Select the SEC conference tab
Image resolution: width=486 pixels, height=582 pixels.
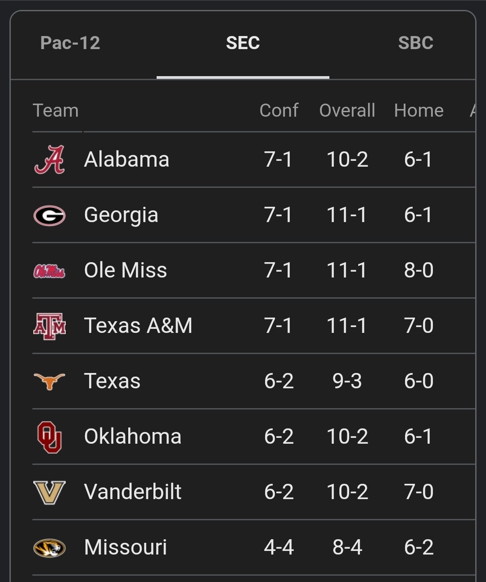pyautogui.click(x=243, y=43)
